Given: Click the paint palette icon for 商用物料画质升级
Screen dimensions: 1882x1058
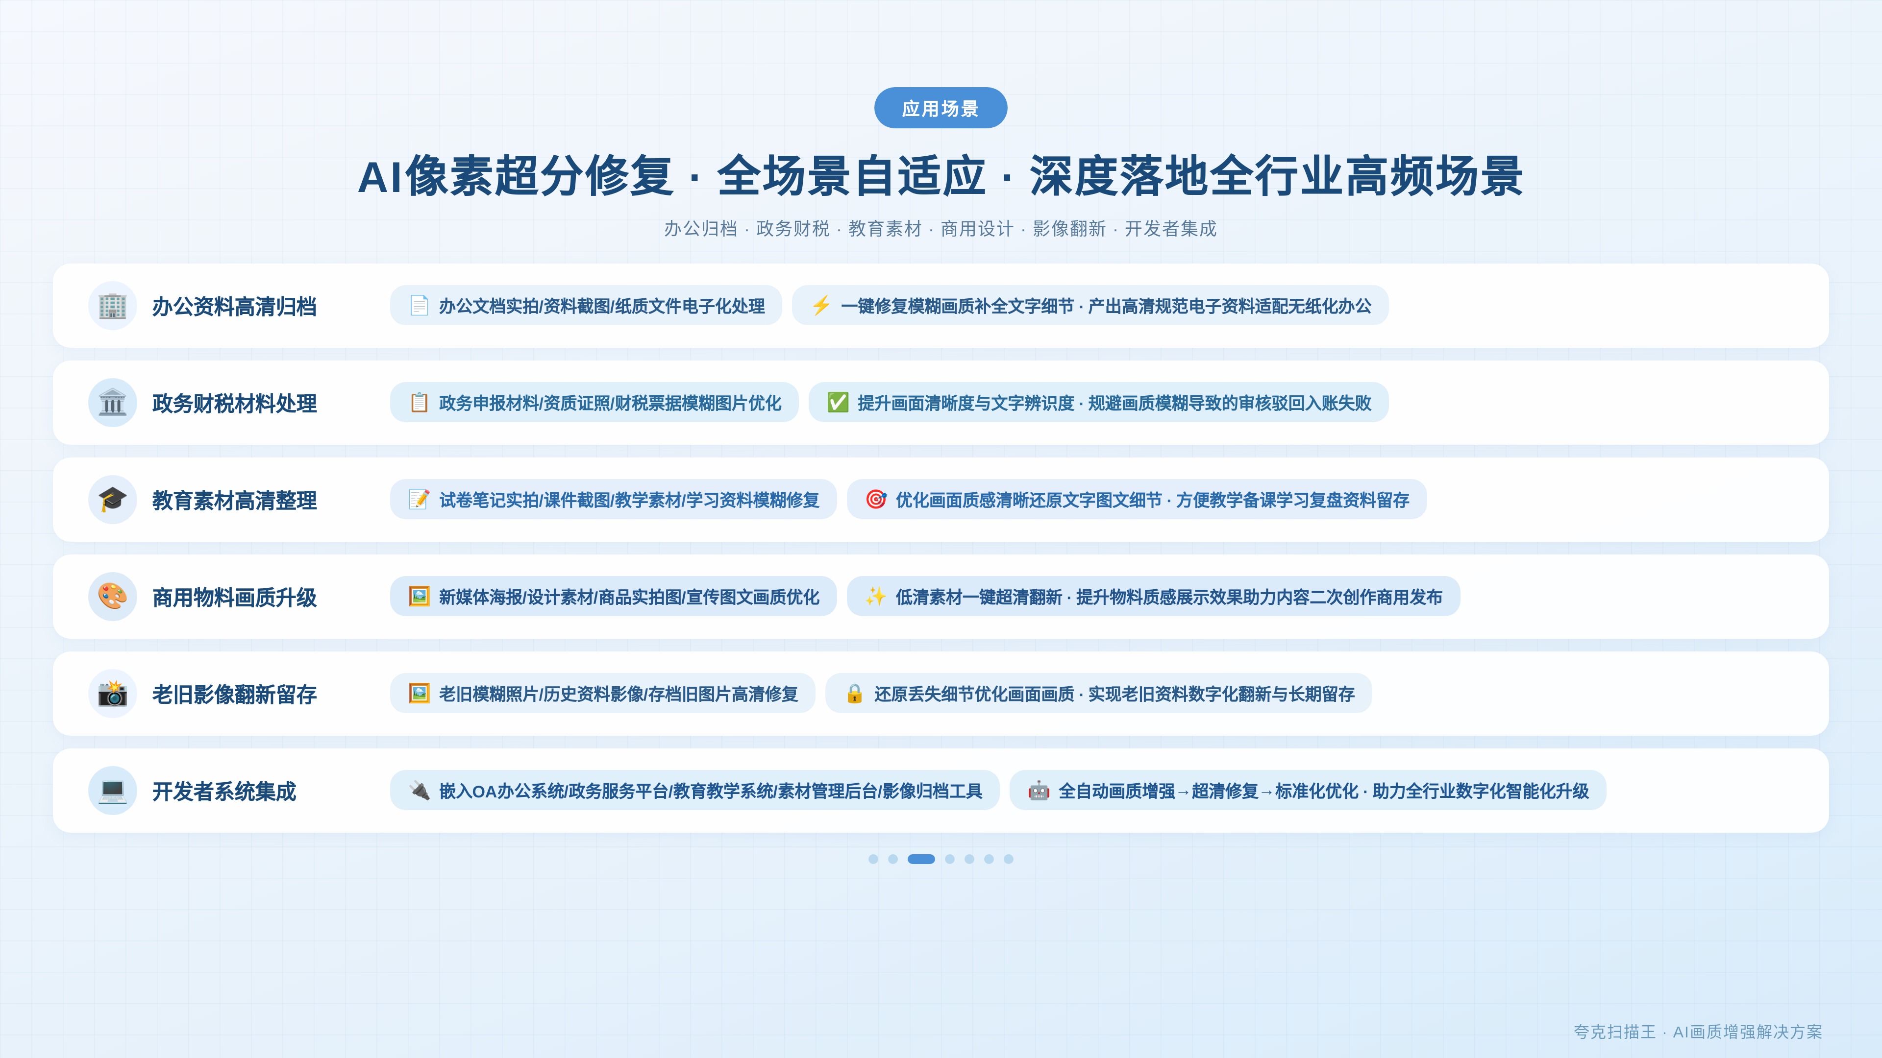Looking at the screenshot, I should 113,597.
